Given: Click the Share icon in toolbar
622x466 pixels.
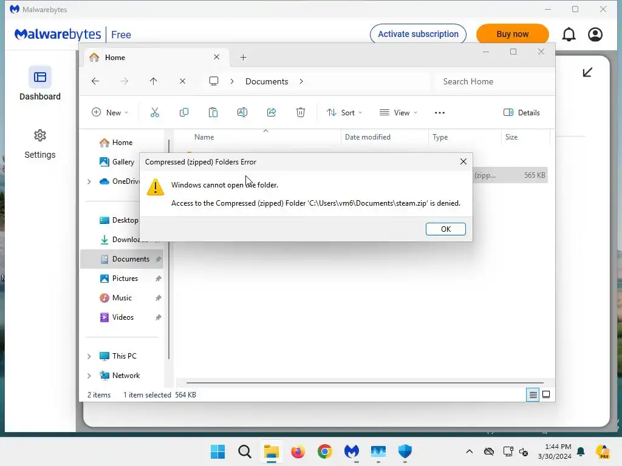Looking at the screenshot, I should (272, 112).
